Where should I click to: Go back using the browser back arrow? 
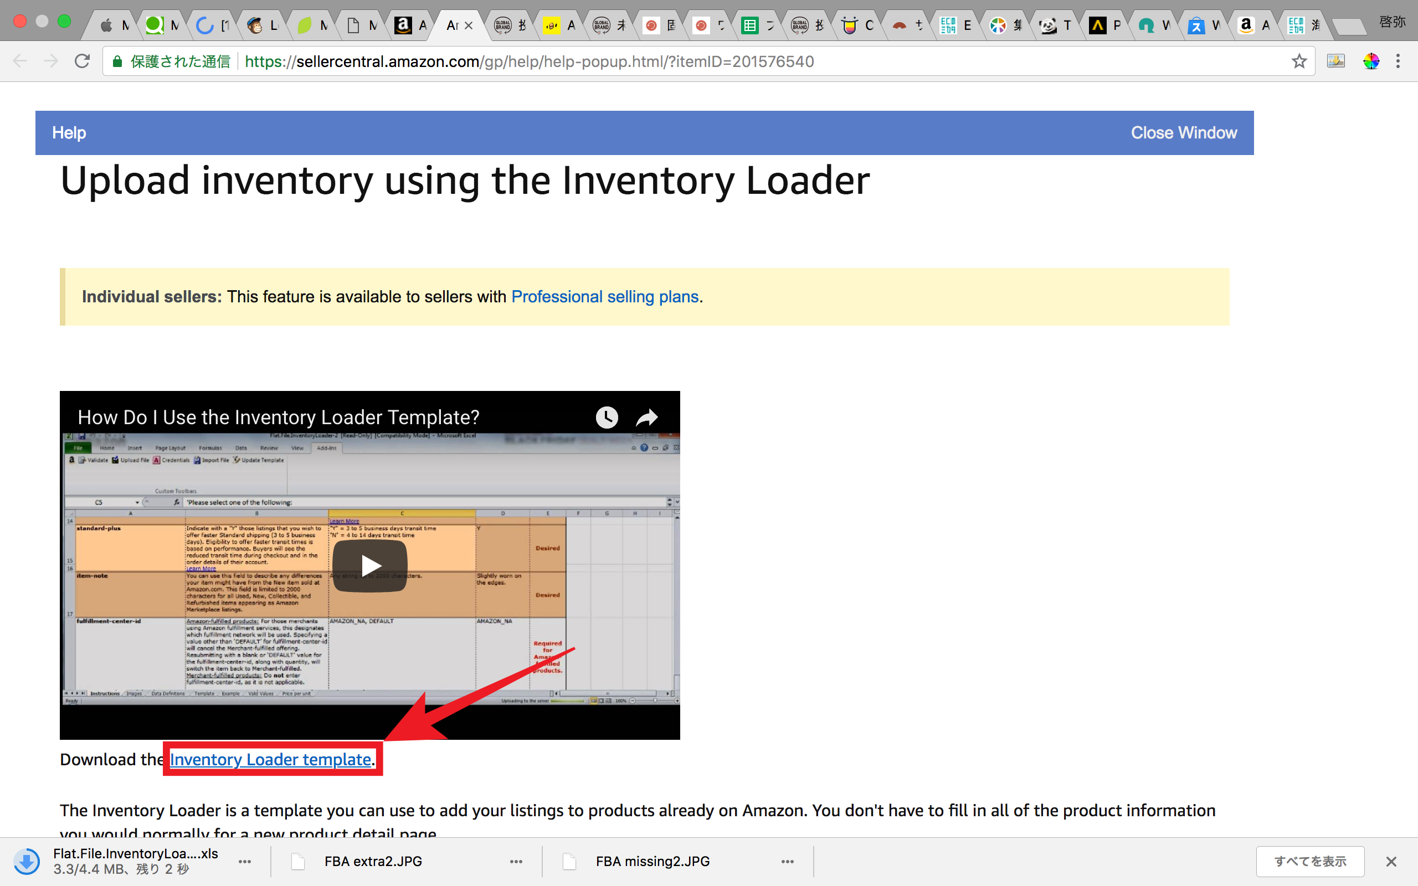(x=20, y=61)
